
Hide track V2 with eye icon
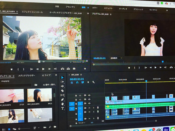pos(89,99)
